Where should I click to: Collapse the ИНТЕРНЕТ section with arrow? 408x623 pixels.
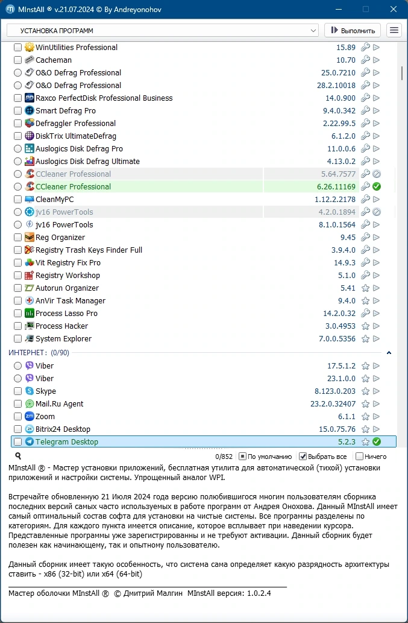(x=389, y=352)
